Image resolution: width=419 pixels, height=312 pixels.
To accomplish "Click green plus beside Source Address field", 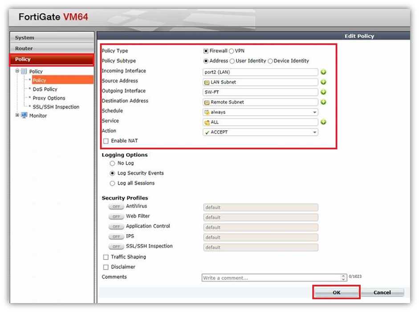I will [323, 82].
